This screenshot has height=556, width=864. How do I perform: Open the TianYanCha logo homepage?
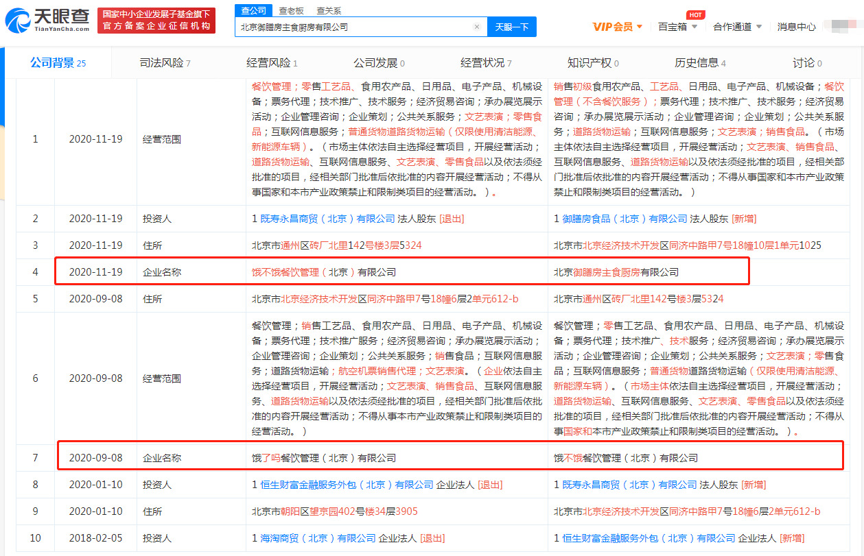47,21
